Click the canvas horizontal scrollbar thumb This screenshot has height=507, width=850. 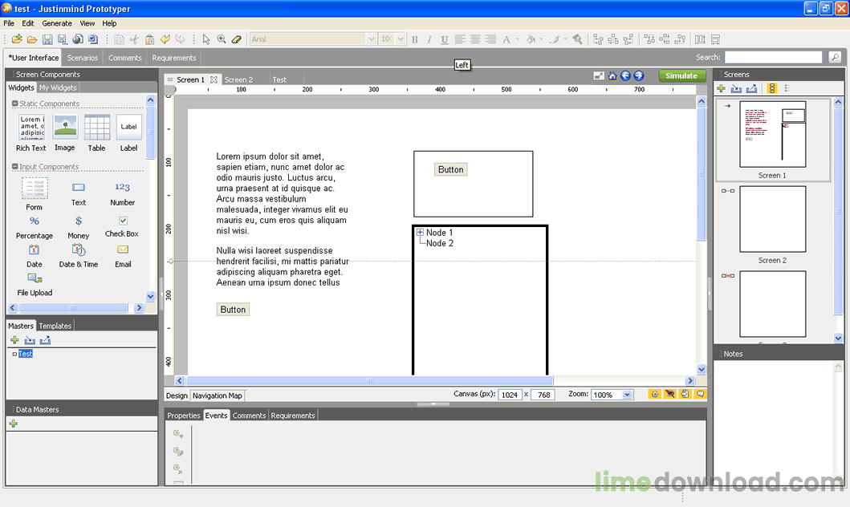pyautogui.click(x=370, y=381)
